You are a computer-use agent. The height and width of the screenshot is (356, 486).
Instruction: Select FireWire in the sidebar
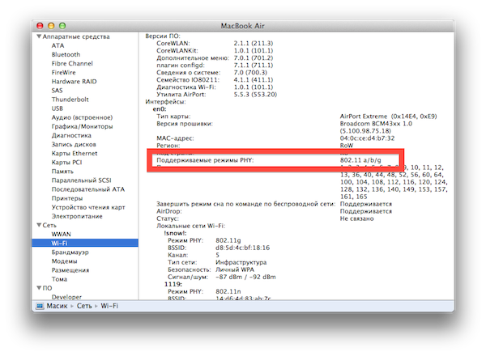(x=63, y=73)
